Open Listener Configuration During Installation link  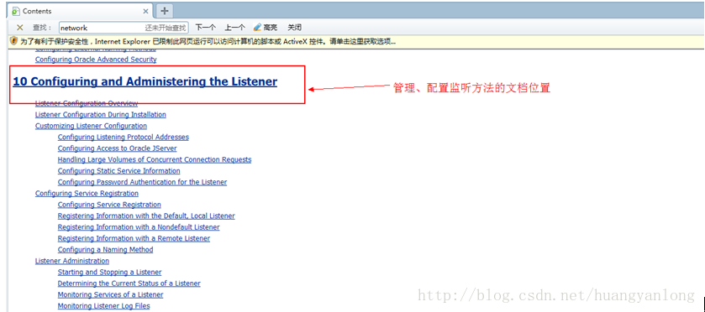tap(101, 114)
